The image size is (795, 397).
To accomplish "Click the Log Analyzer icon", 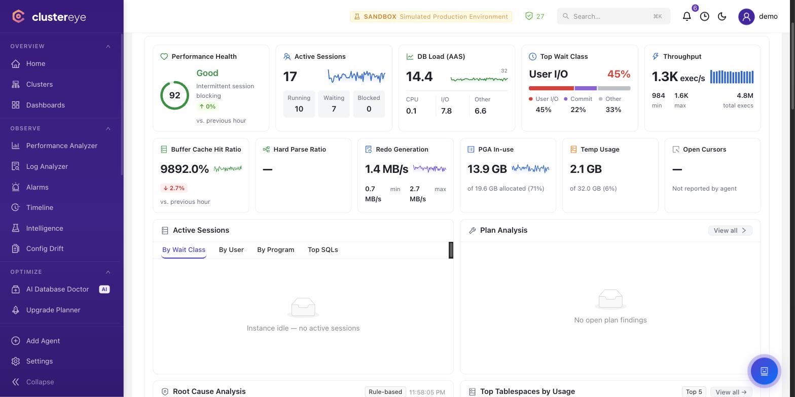I will click(x=16, y=166).
